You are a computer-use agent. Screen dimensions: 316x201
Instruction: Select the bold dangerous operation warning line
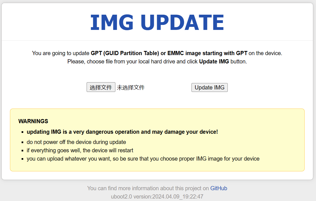tap(122, 132)
